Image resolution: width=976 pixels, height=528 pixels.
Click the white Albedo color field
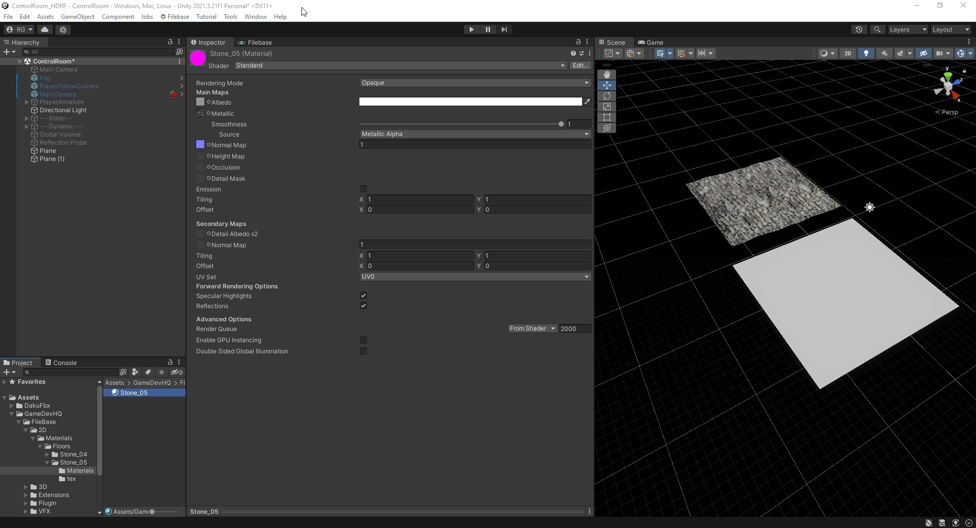(x=470, y=102)
